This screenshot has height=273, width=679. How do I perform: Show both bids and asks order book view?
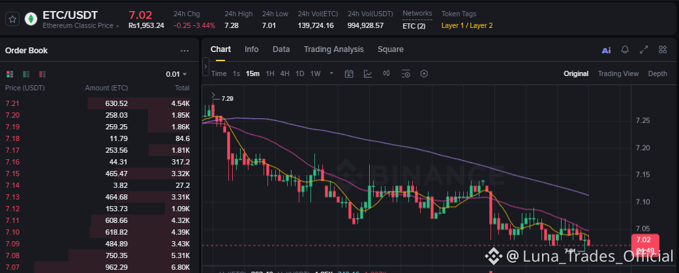click(x=10, y=74)
